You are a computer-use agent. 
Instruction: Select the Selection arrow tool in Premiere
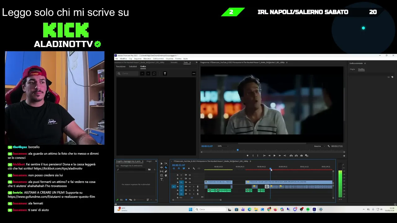162,164
